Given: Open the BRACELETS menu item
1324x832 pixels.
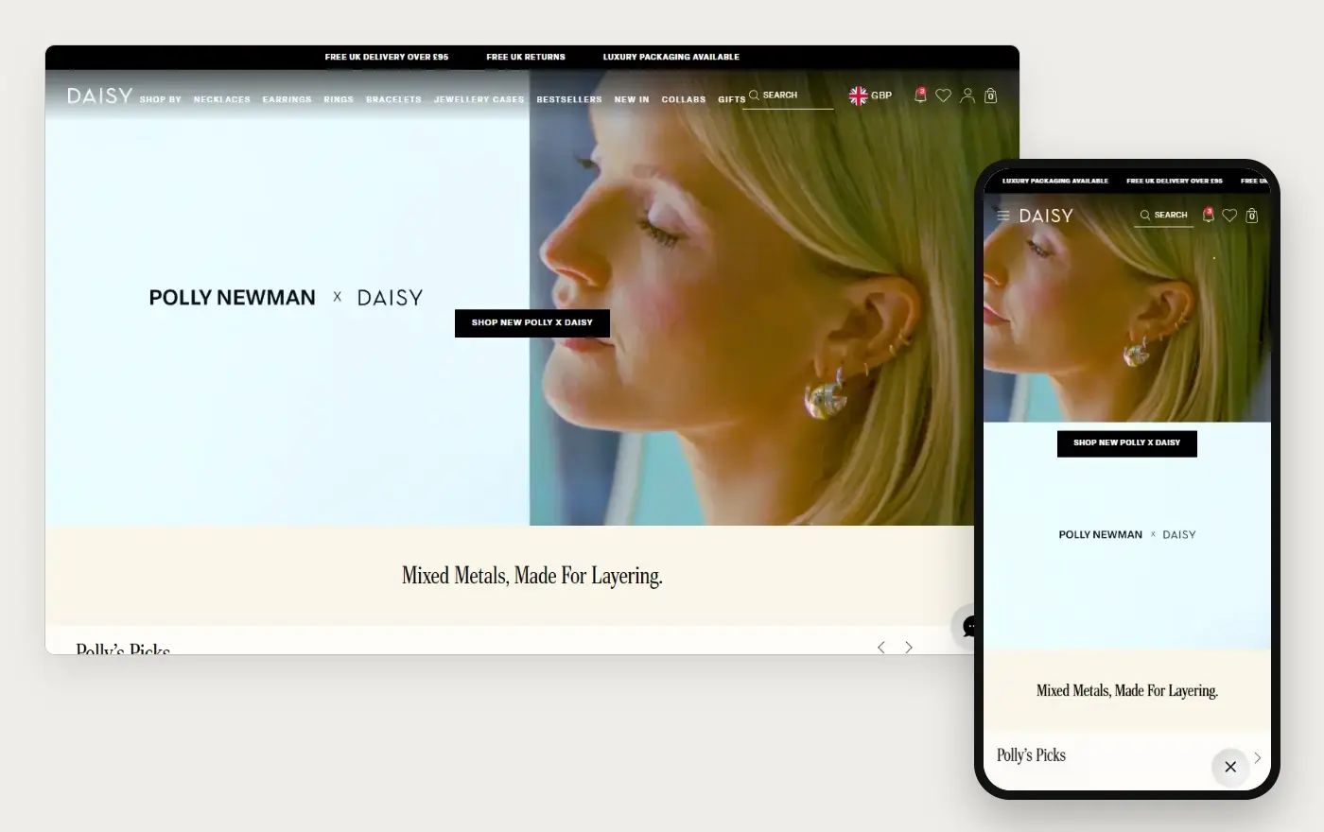Looking at the screenshot, I should coord(393,99).
